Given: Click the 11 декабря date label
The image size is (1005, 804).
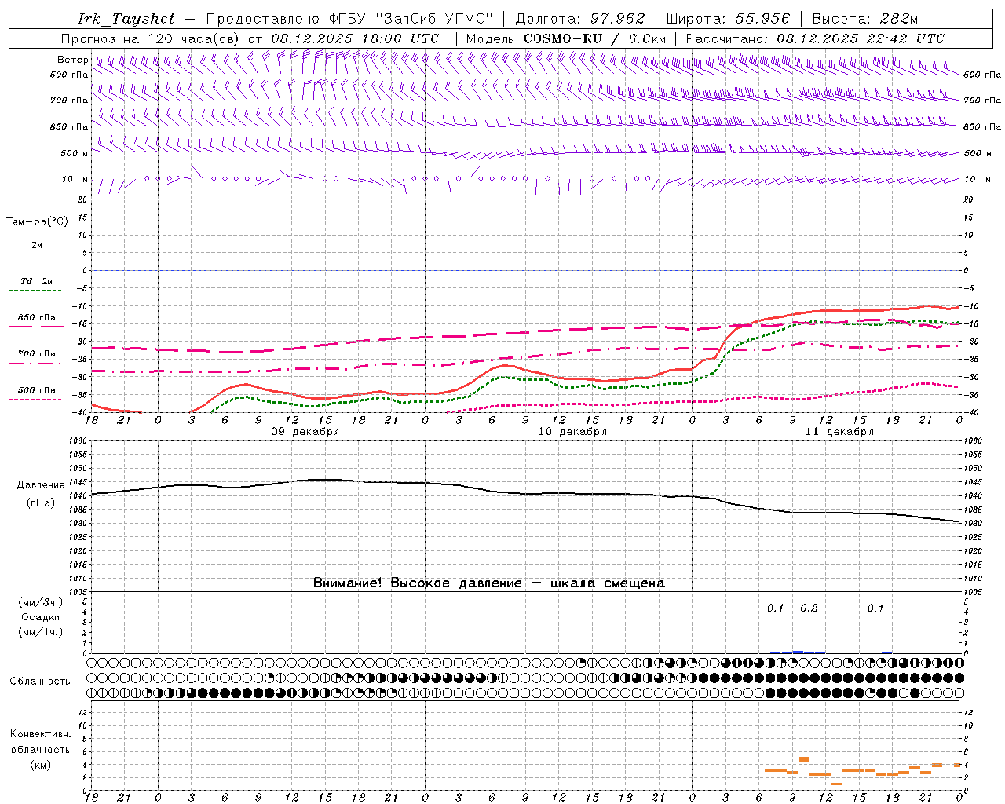Looking at the screenshot, I should coord(839,432).
